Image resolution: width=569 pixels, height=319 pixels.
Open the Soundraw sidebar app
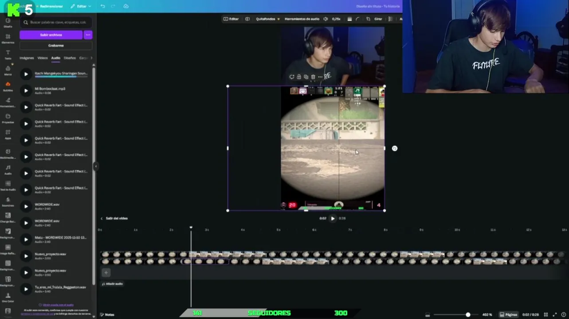tap(8, 202)
